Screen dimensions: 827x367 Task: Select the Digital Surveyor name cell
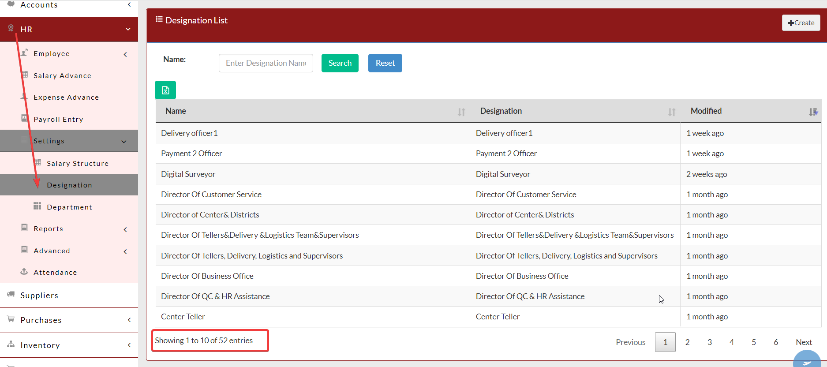point(312,174)
